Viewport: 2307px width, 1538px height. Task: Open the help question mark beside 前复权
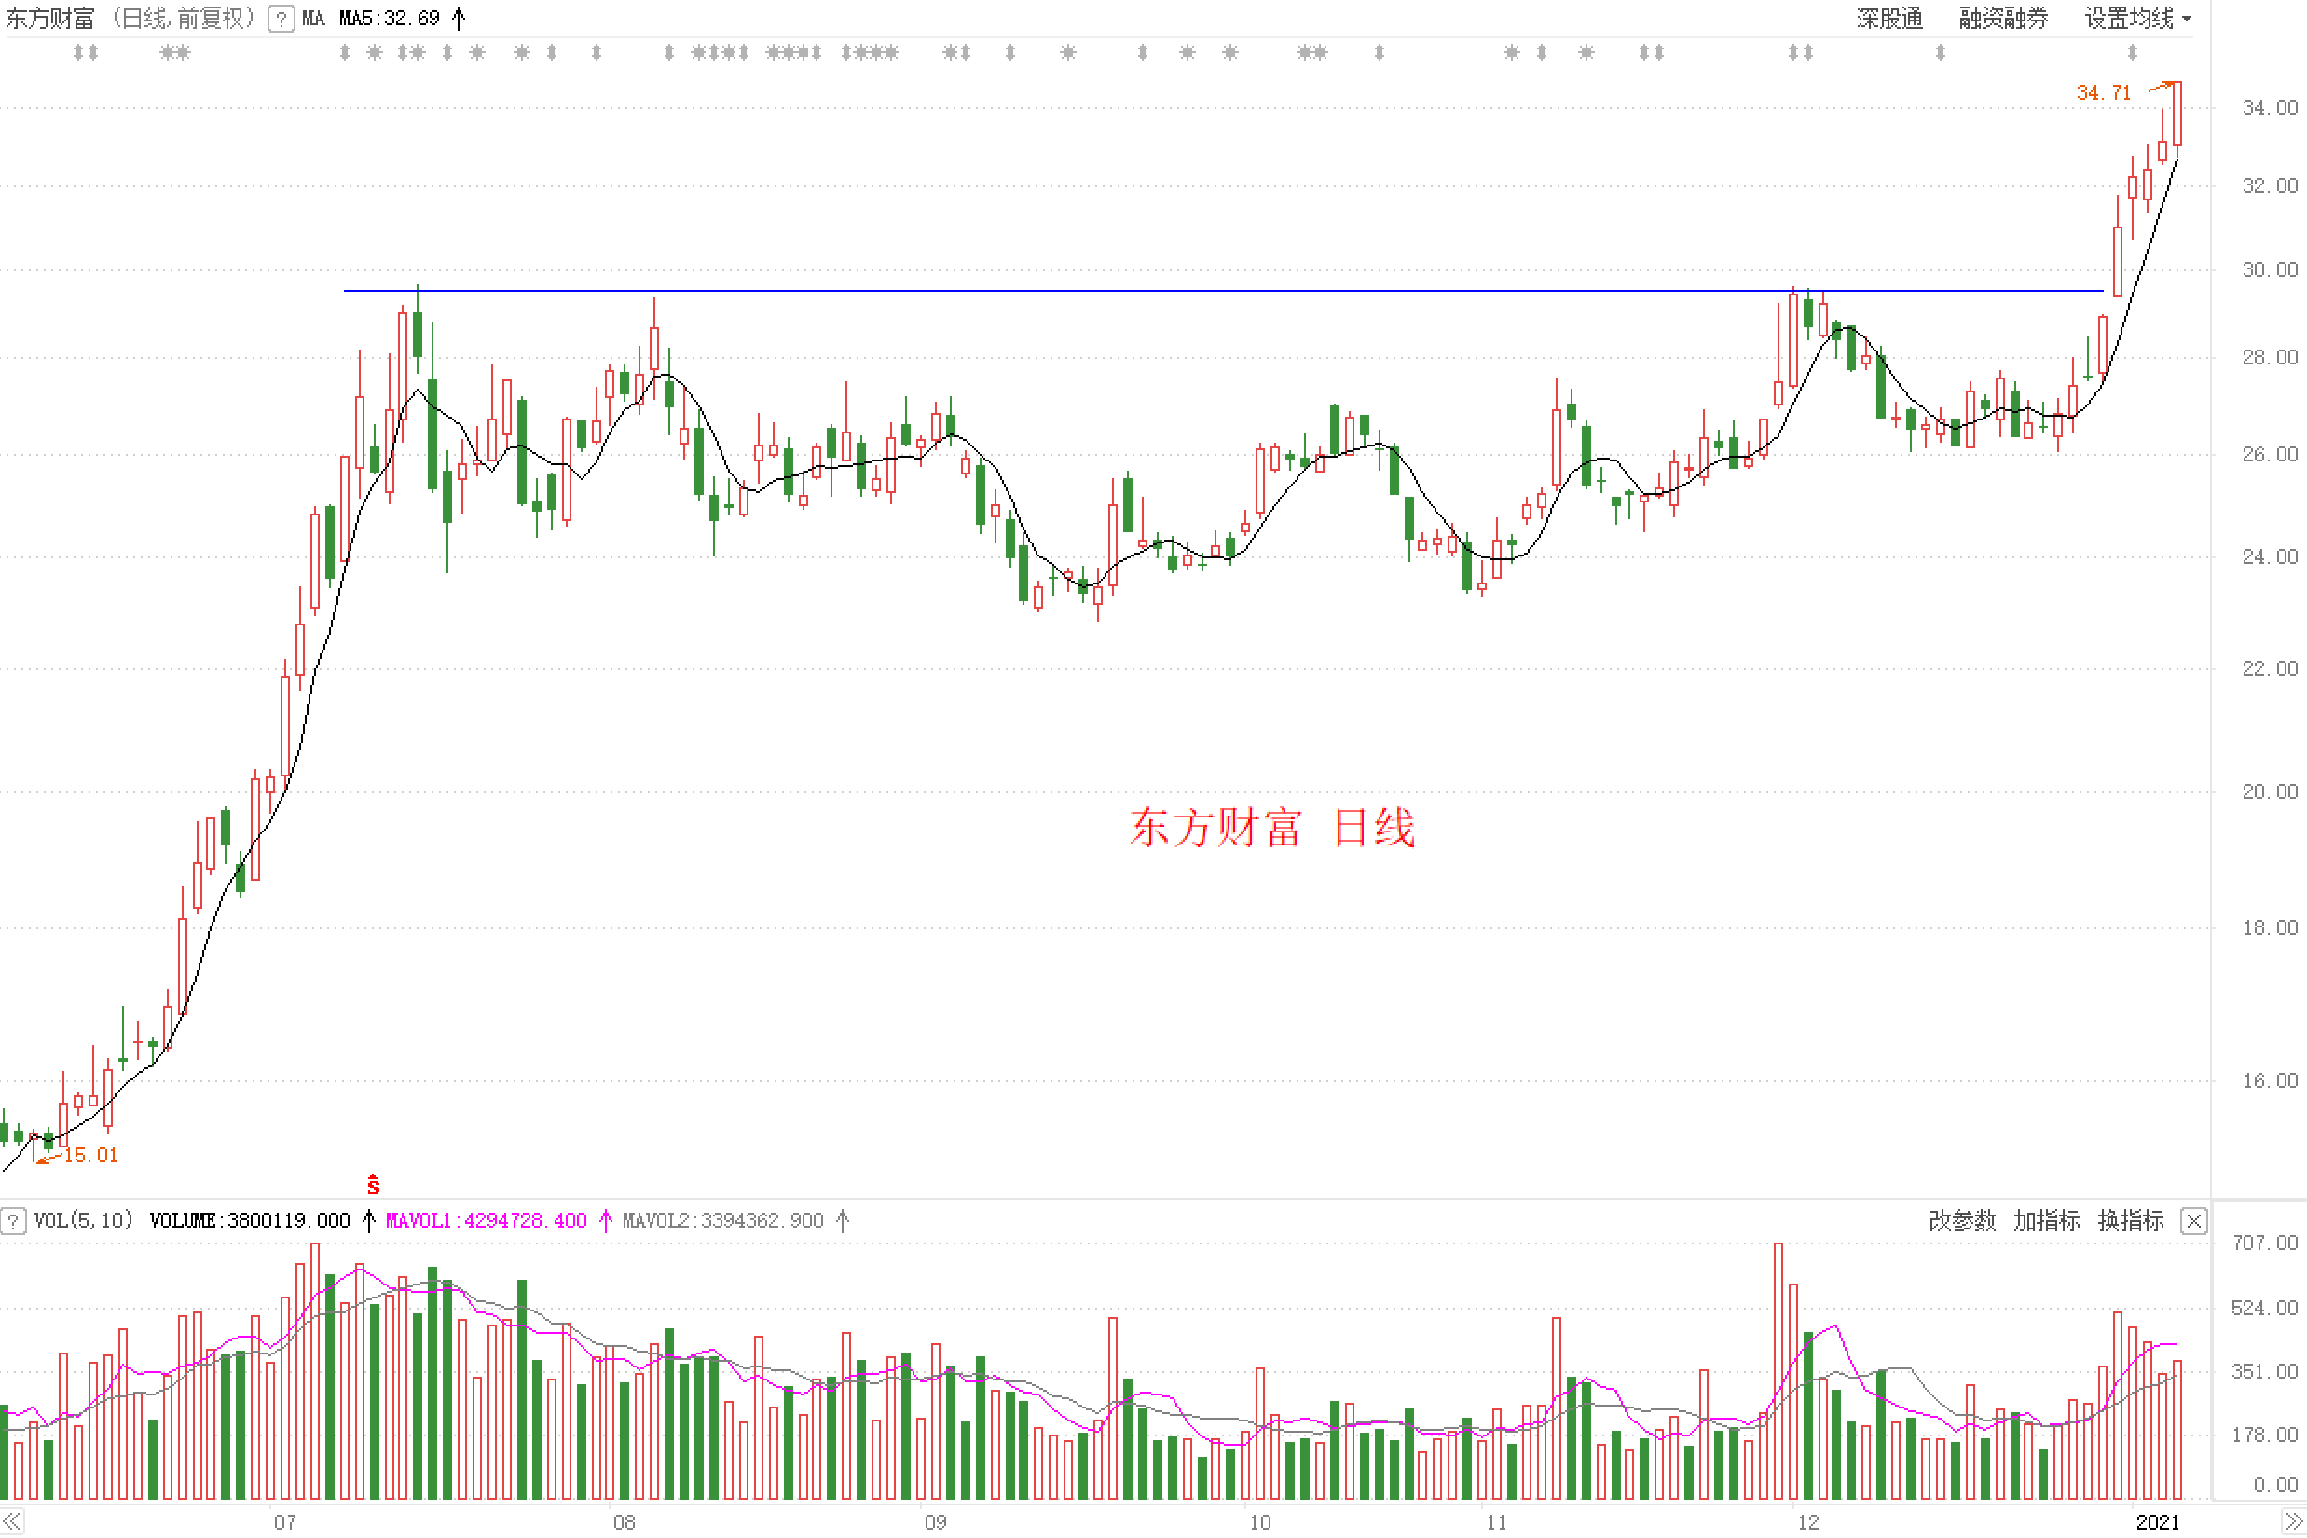pyautogui.click(x=281, y=19)
